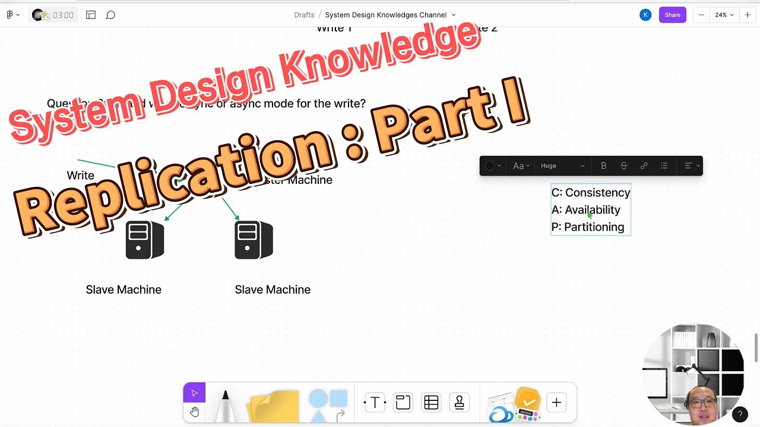Click the Share button

point(673,15)
